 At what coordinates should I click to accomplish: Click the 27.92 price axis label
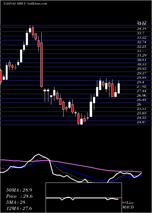(x=141, y=86)
